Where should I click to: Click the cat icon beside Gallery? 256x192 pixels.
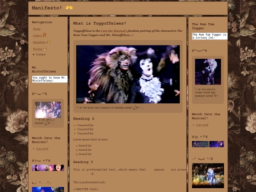click(45, 35)
